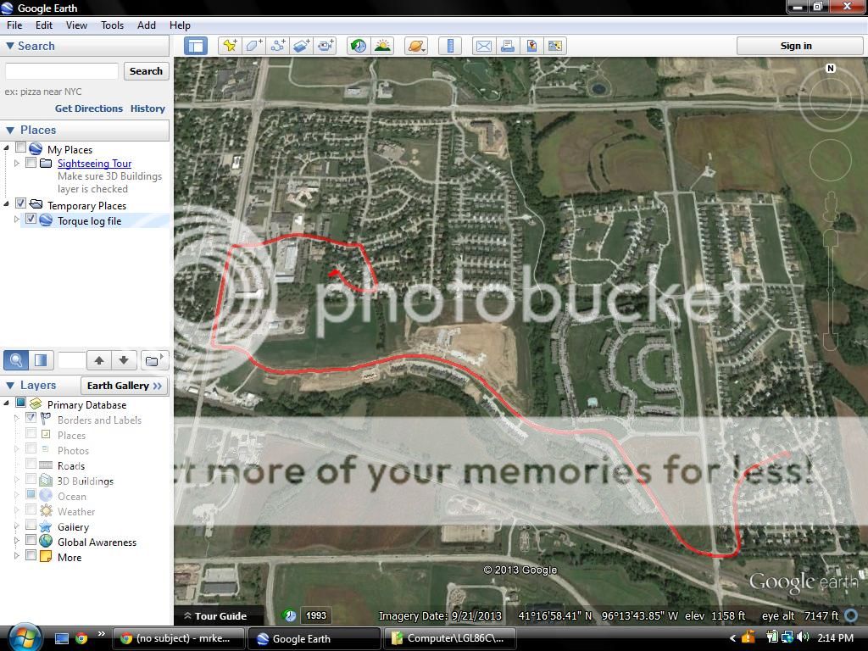This screenshot has height=651, width=868.
Task: Uncheck the Torque log file checkbox
Action: tap(31, 220)
